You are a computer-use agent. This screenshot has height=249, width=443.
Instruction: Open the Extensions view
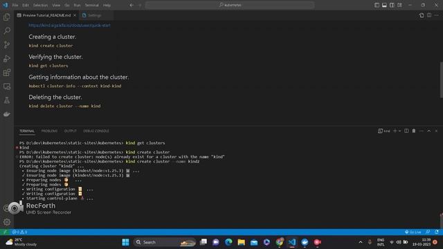click(7, 73)
